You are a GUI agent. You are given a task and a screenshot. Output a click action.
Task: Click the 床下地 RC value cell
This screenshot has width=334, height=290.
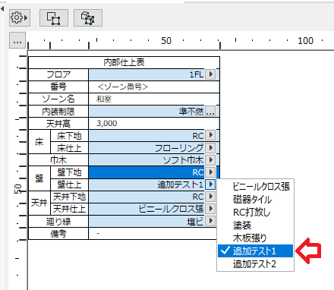click(147, 135)
